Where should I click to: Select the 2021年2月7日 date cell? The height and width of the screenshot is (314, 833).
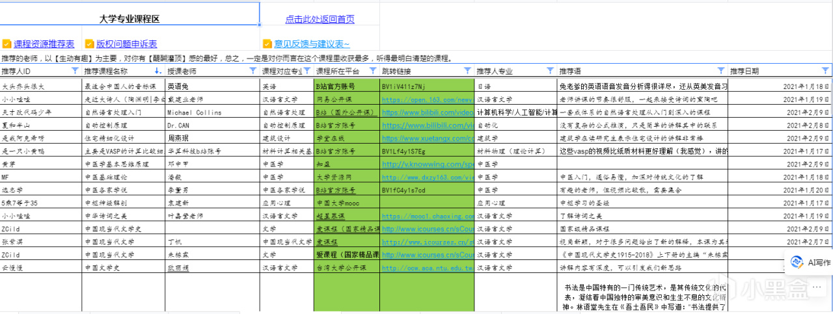pos(780,242)
